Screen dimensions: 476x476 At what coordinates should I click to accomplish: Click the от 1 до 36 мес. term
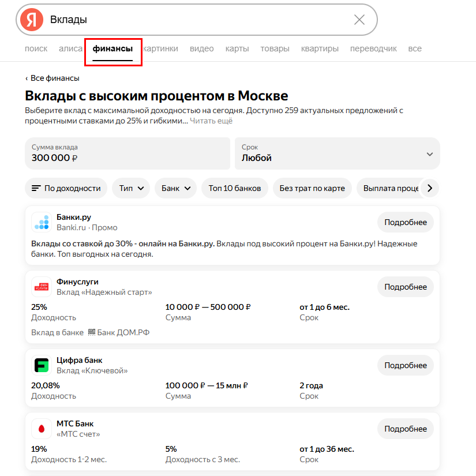[x=327, y=449]
